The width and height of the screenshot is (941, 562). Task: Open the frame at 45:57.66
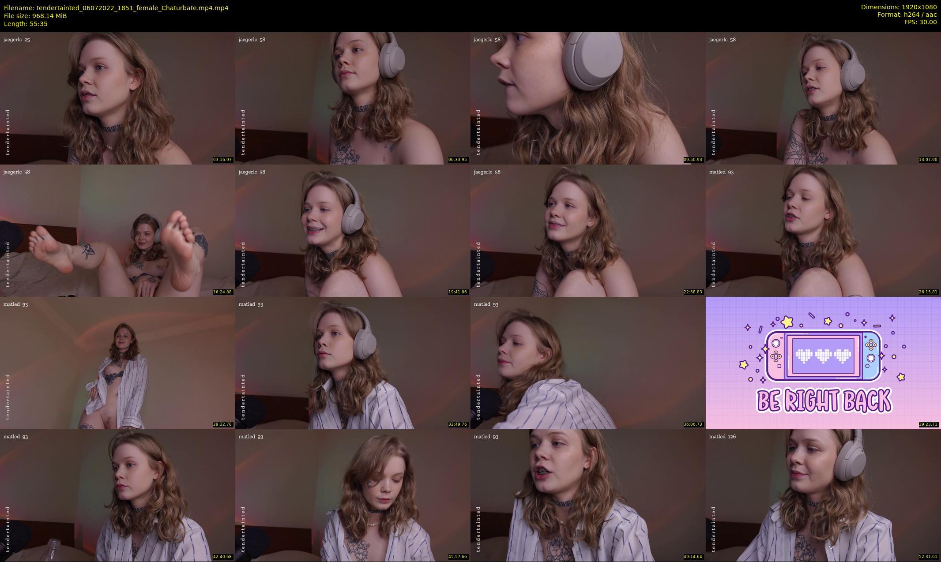[353, 495]
